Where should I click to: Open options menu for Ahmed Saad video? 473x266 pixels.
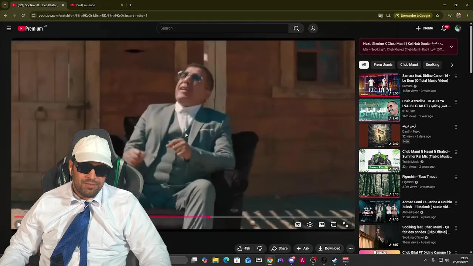click(456, 202)
